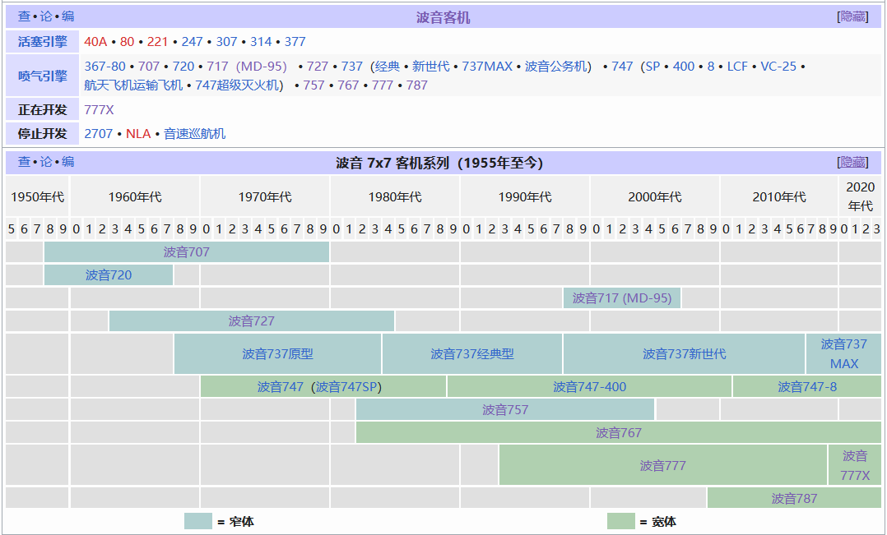Open the 777 link in 喷气引擎 row
Viewport: 887px width, 535px height.
pos(383,85)
